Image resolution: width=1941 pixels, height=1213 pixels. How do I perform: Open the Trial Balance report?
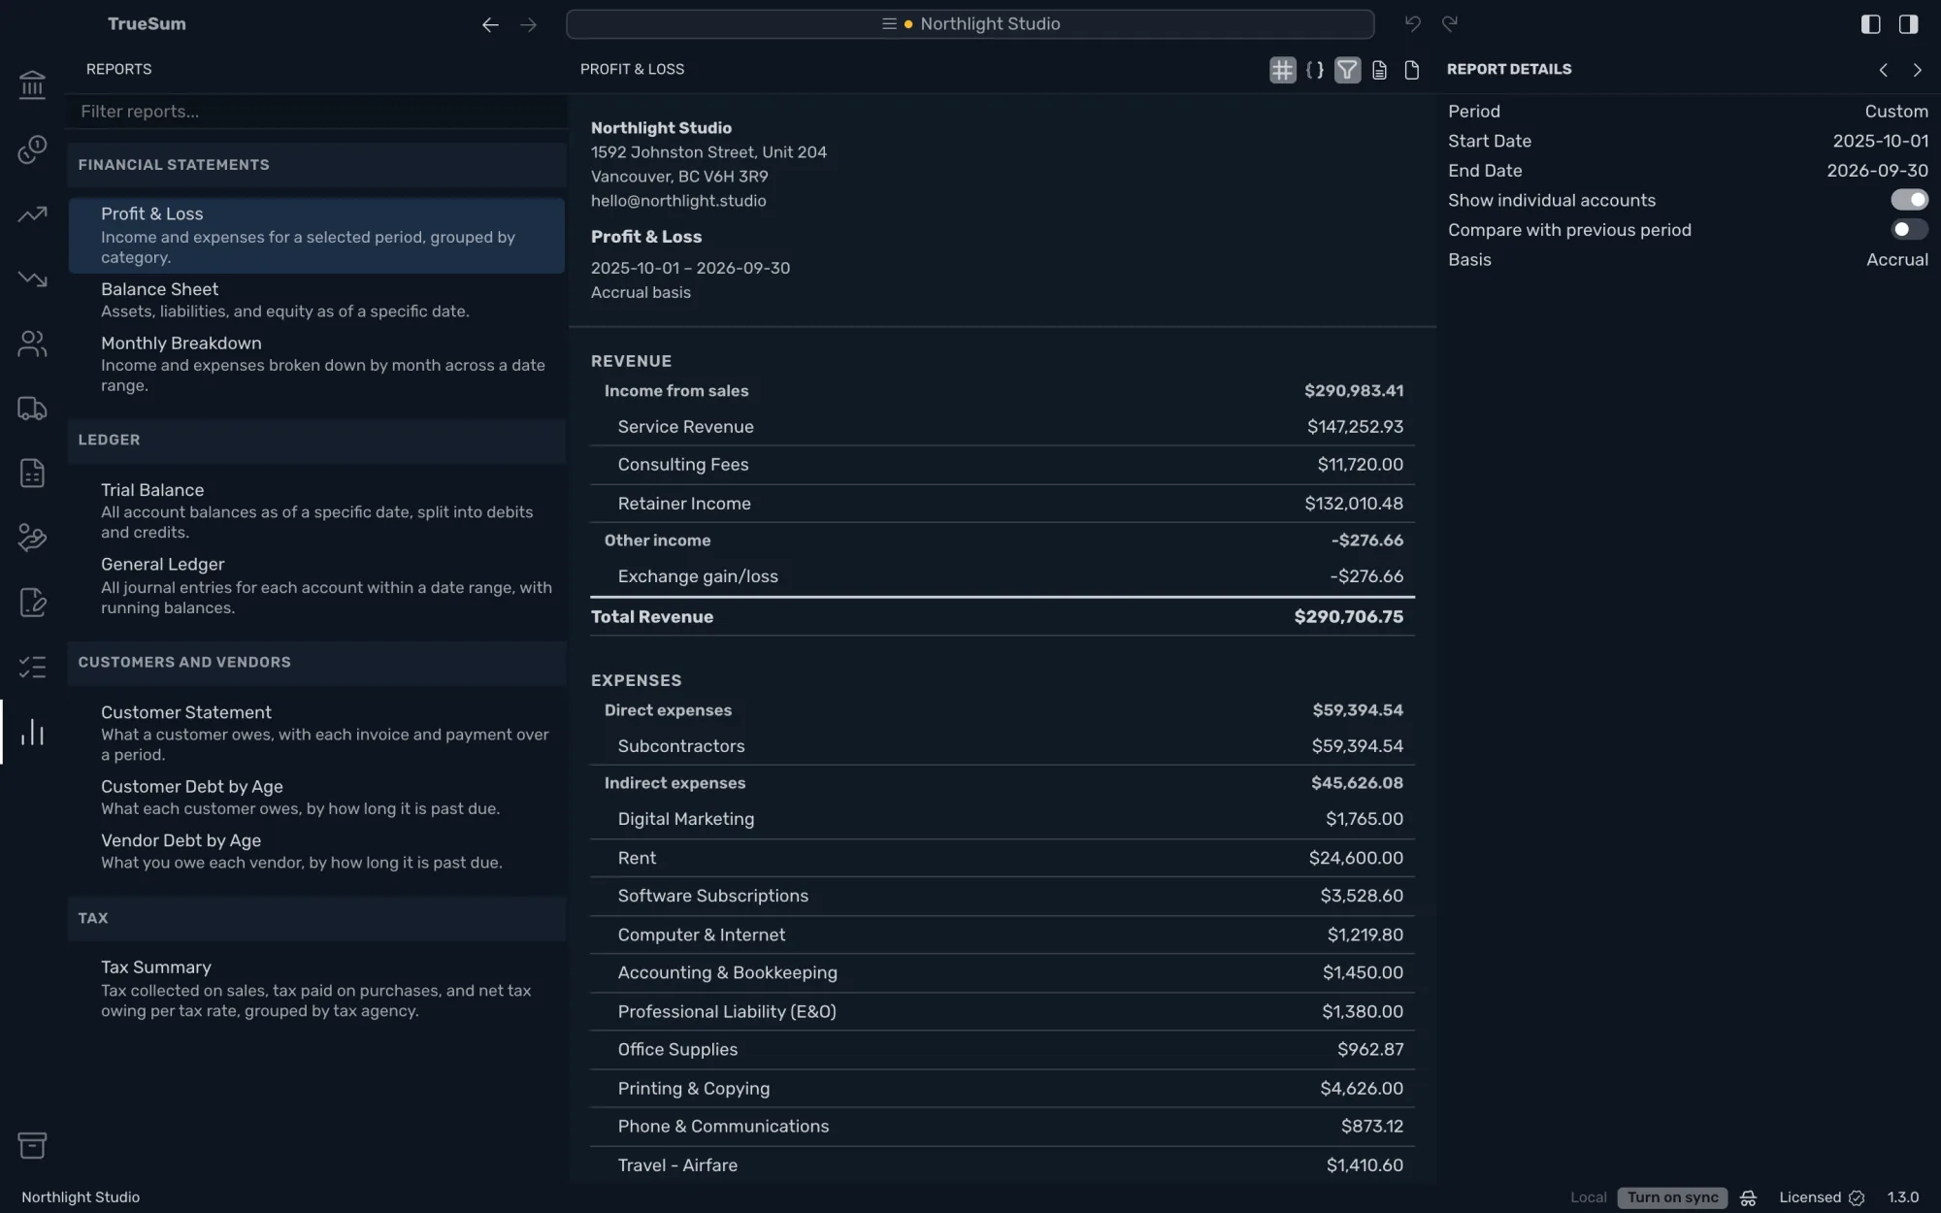pos(316,510)
